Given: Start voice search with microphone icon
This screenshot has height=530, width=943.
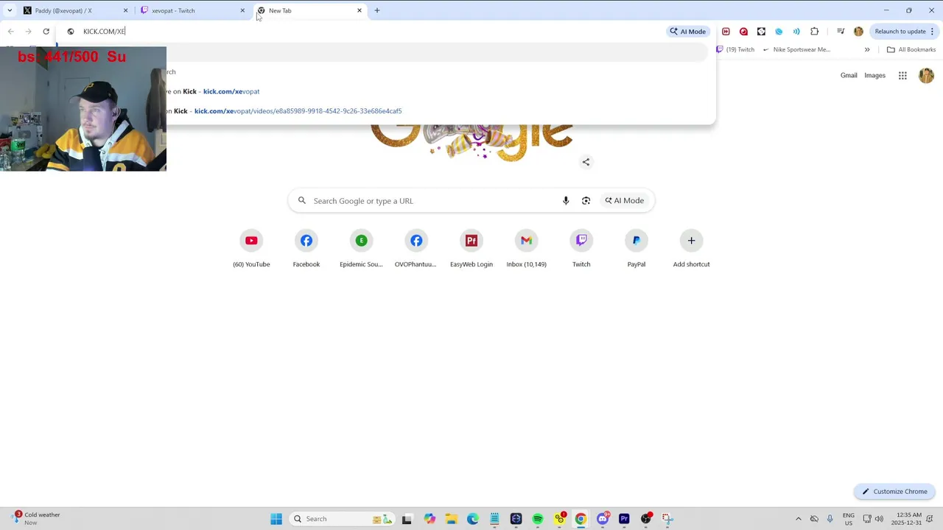Looking at the screenshot, I should [x=566, y=200].
